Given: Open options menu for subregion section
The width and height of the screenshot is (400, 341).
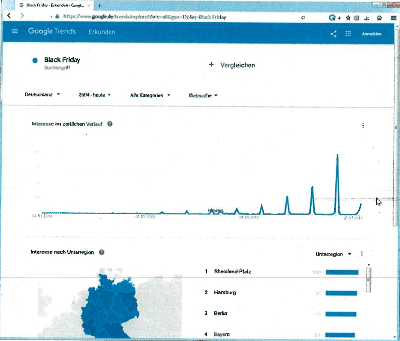Looking at the screenshot, I should point(362,254).
